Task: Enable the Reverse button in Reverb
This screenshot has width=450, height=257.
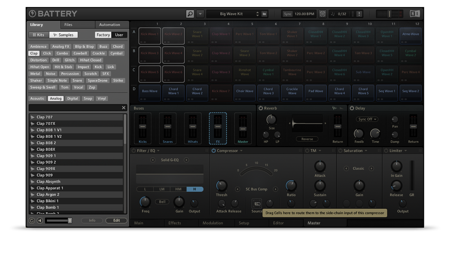Action: tap(307, 139)
